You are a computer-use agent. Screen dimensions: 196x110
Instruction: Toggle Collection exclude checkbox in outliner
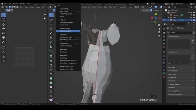pyautogui.click(x=189, y=13)
